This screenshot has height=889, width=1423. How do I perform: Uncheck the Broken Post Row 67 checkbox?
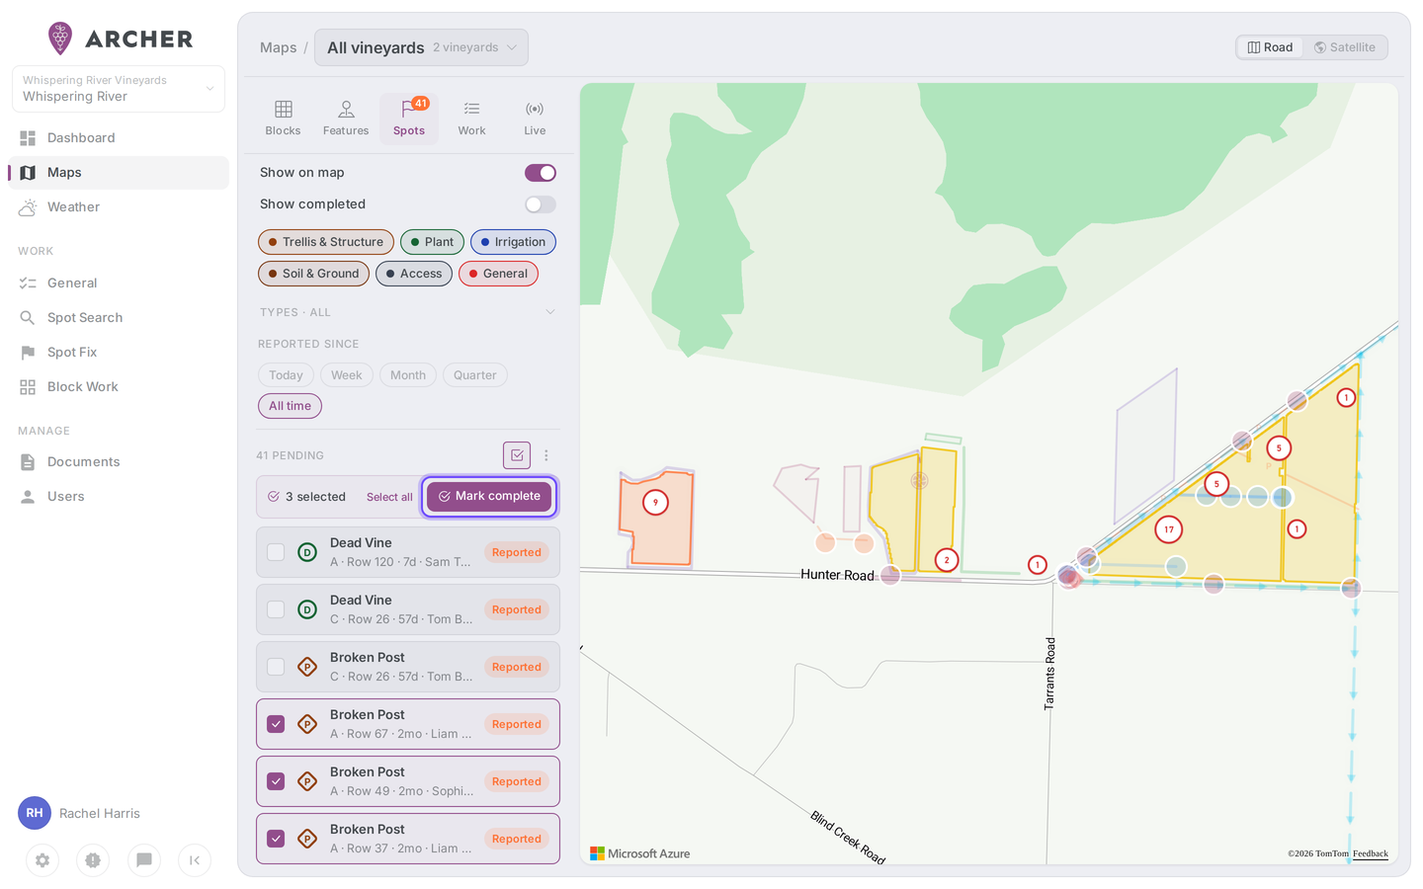tap(276, 724)
